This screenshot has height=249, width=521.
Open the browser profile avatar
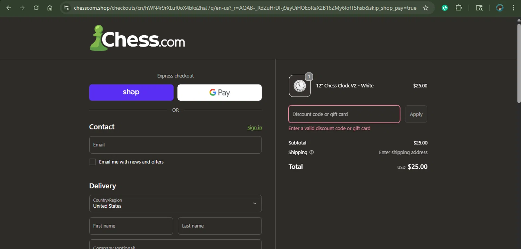499,8
